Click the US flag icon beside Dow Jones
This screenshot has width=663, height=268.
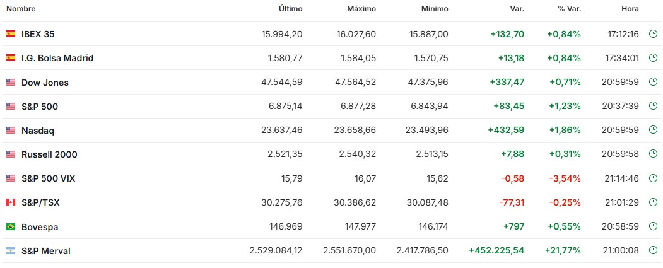point(11,83)
